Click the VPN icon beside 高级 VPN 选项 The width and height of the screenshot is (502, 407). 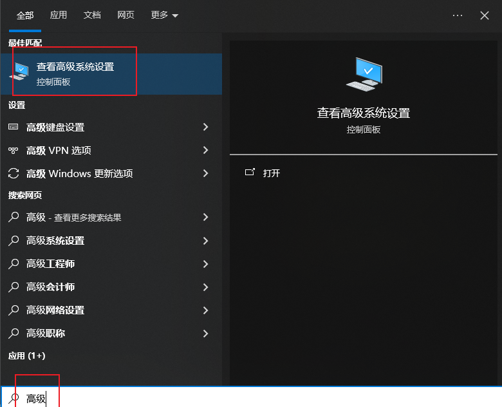coord(14,151)
